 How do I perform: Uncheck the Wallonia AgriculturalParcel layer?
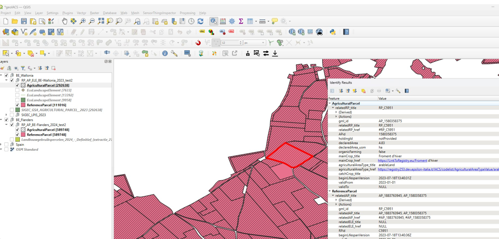coord(17,85)
